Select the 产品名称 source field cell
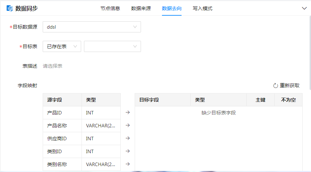Screen dimensions: 311x172 tap(57, 126)
